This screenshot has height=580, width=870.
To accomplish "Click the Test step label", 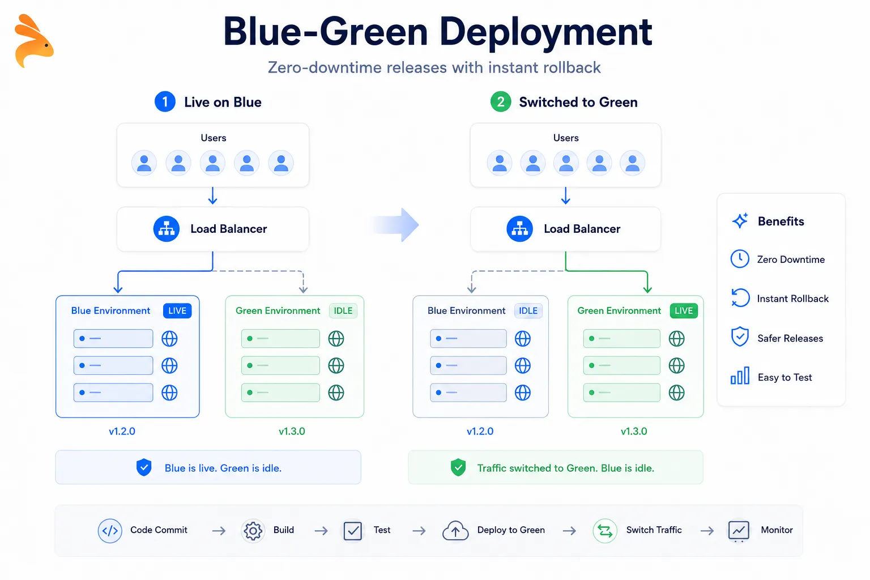I will [x=382, y=530].
